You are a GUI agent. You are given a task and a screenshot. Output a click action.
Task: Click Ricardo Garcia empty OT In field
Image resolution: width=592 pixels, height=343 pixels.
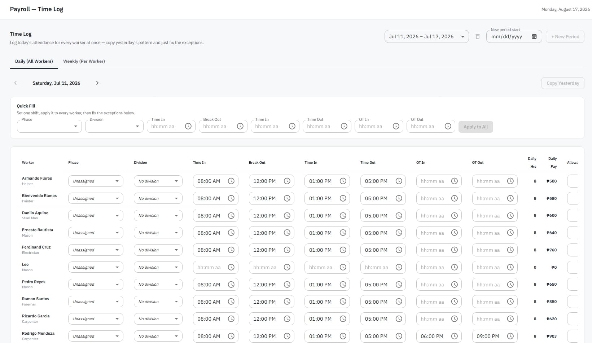coord(439,319)
